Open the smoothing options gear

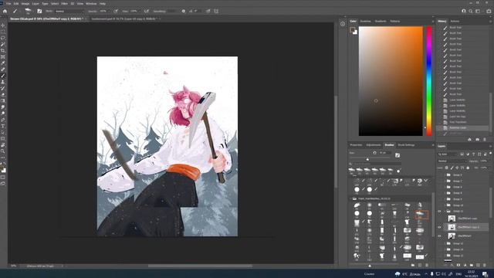tap(184, 11)
